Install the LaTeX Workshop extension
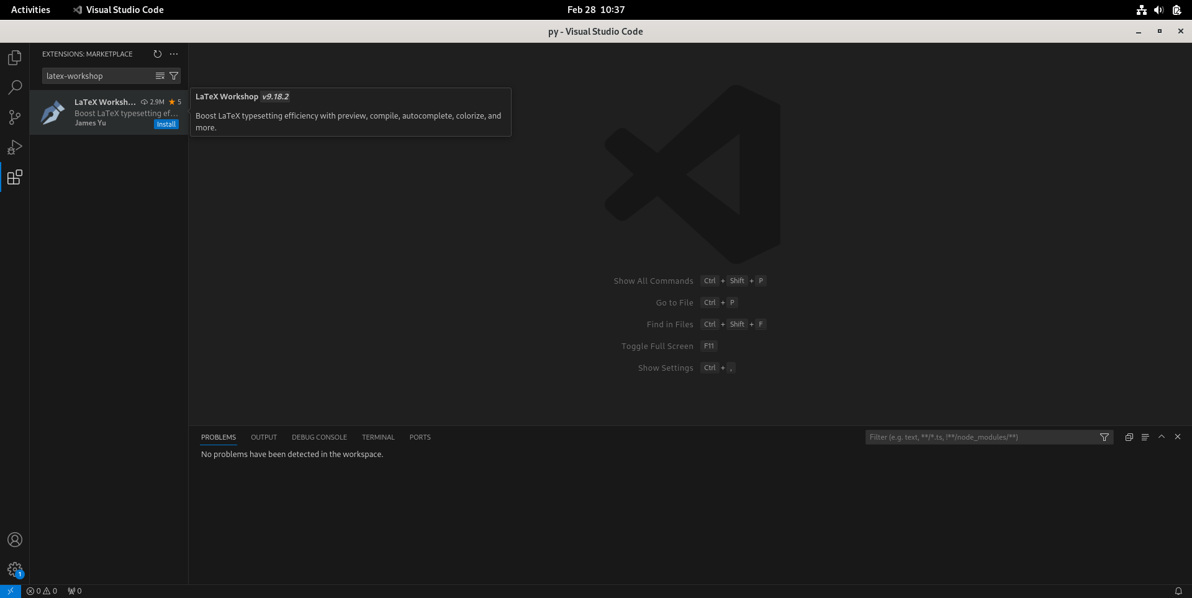The height and width of the screenshot is (598, 1192). 166,124
